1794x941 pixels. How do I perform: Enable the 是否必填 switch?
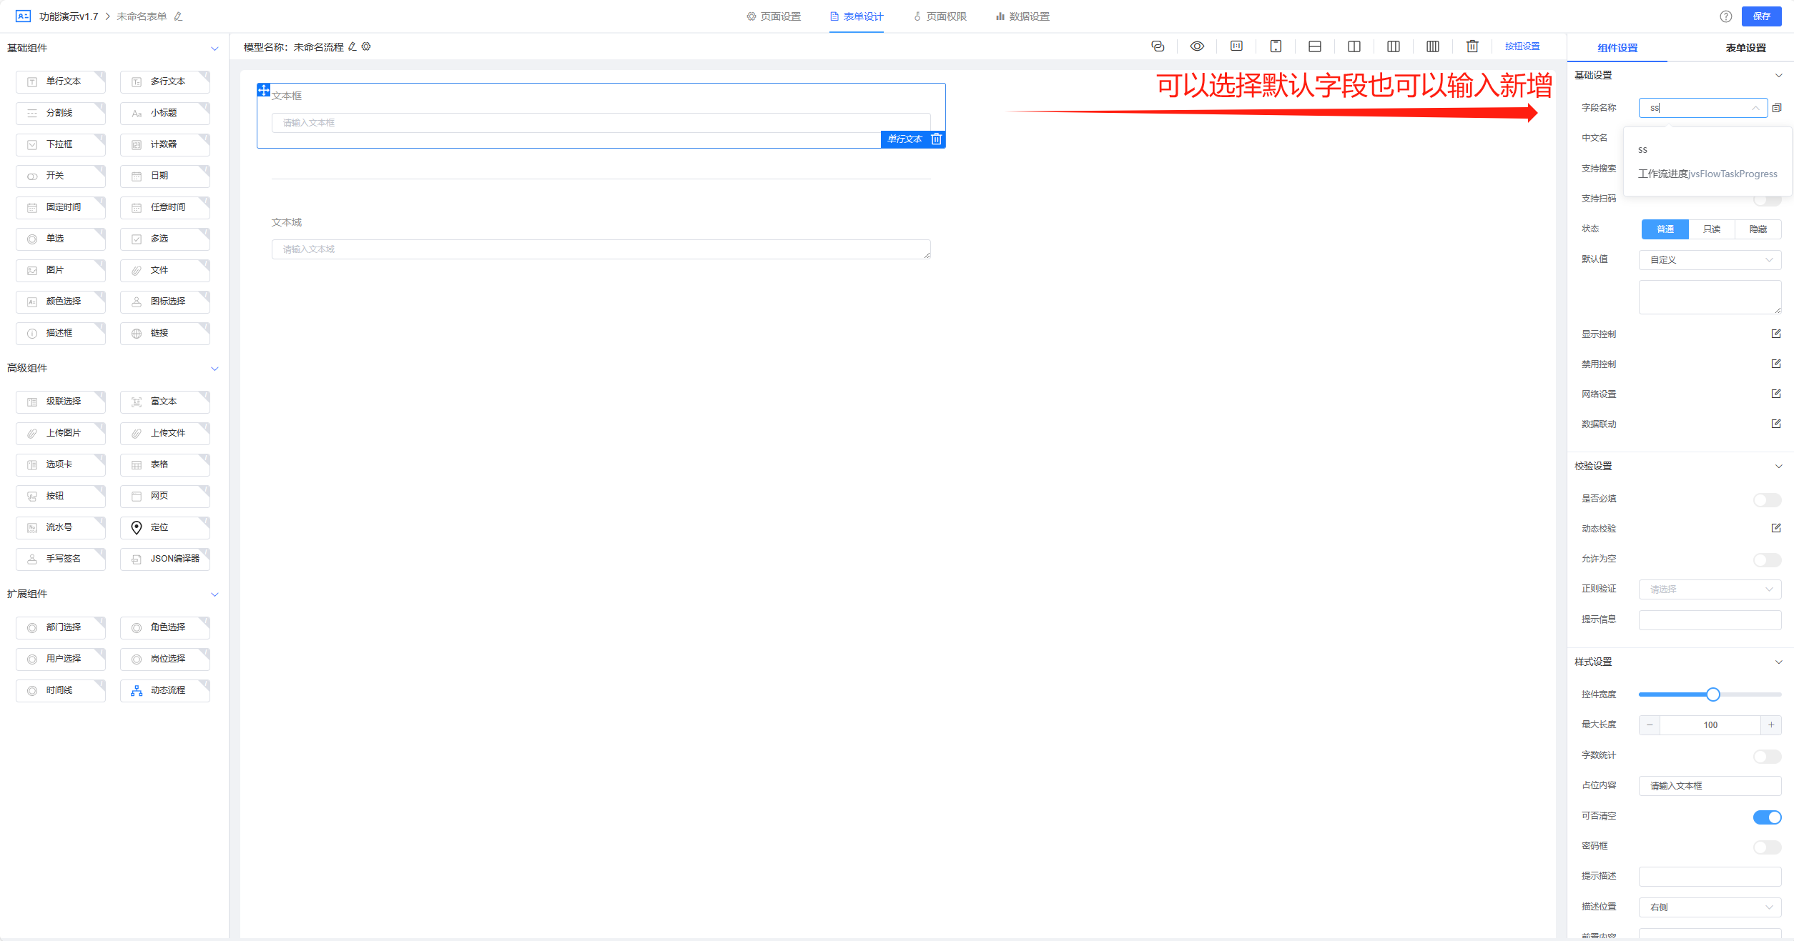[x=1767, y=499]
